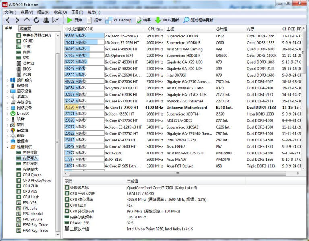The width and height of the screenshot is (309, 241).
Task: Launch PC Backup from the toolbar
Action: [x=118, y=20]
